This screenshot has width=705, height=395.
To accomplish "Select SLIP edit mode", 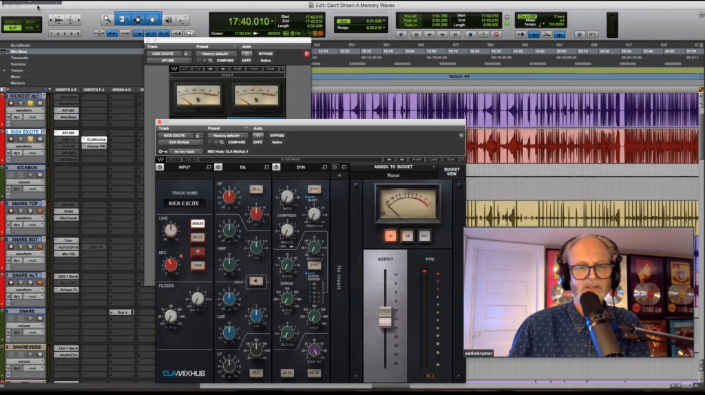I will point(12,28).
